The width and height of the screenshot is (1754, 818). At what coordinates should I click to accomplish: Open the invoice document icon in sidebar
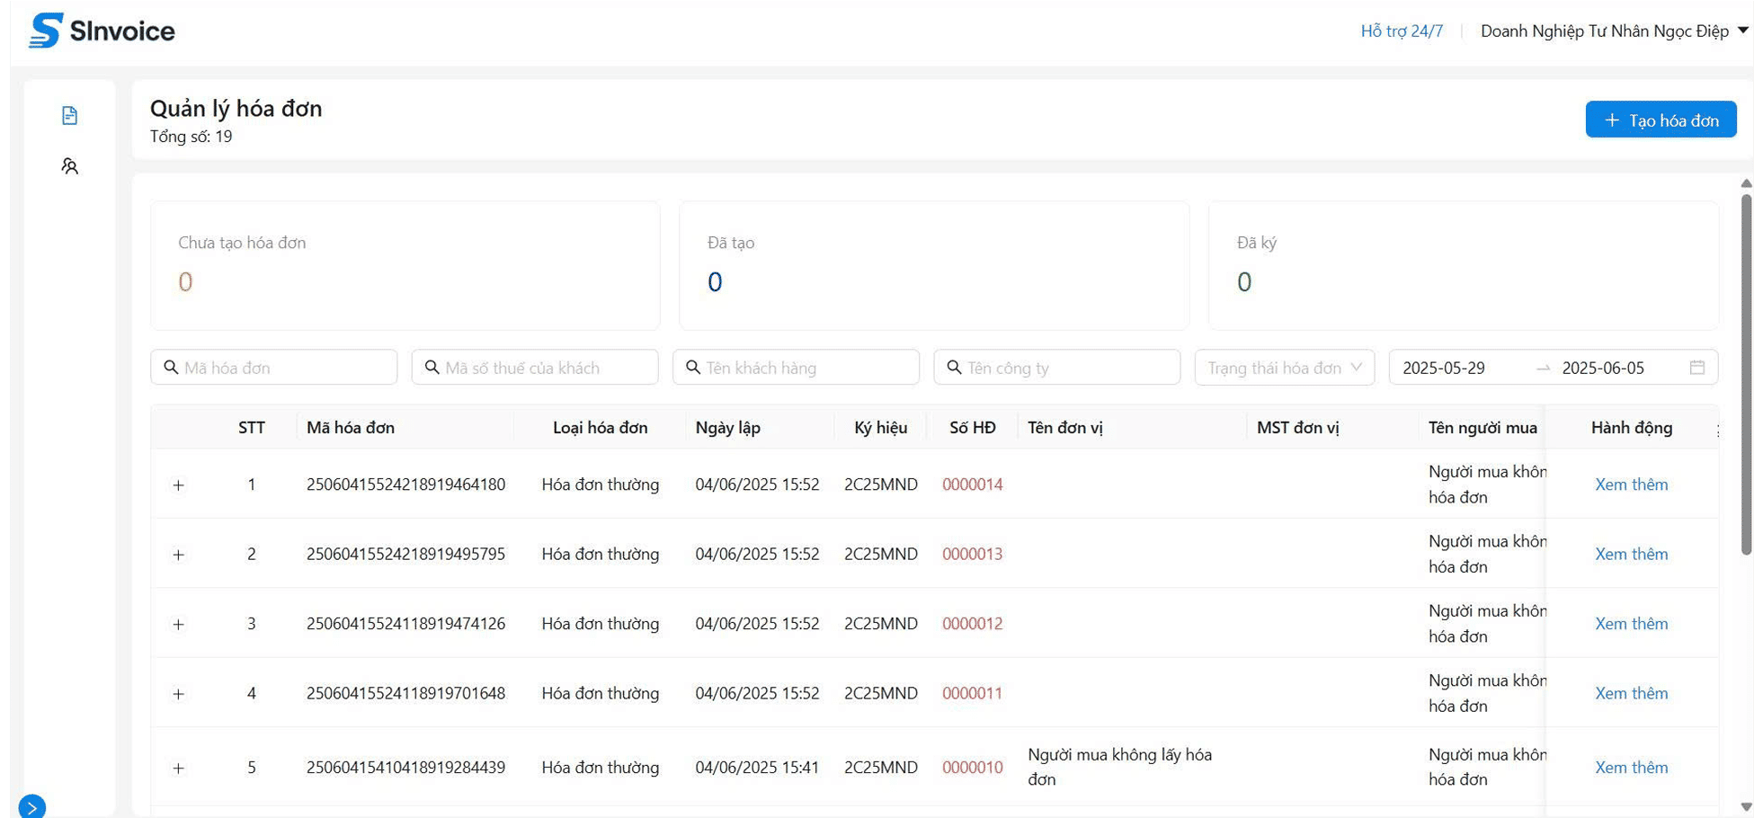pos(69,116)
